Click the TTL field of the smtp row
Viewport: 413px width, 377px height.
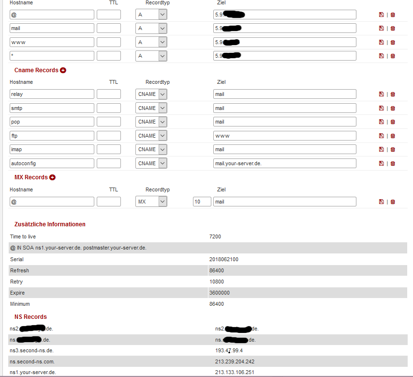point(108,108)
